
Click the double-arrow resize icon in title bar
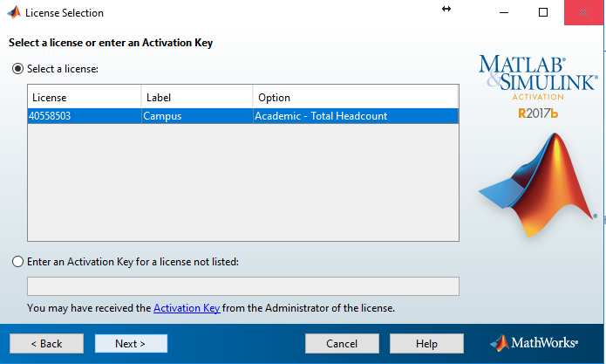(x=446, y=9)
